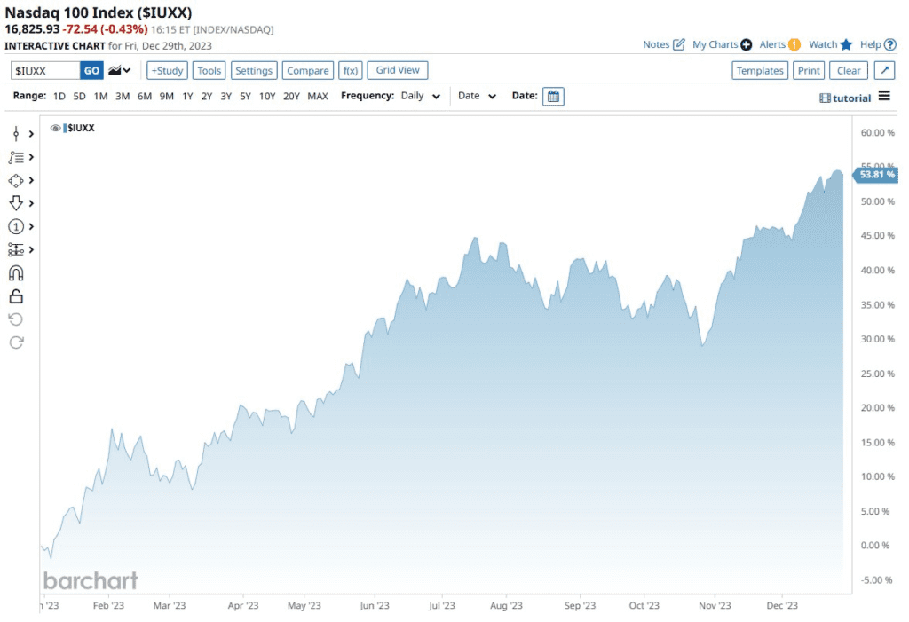This screenshot has width=909, height=622.
Task: Click the redo arrow icon
Action: tap(16, 342)
